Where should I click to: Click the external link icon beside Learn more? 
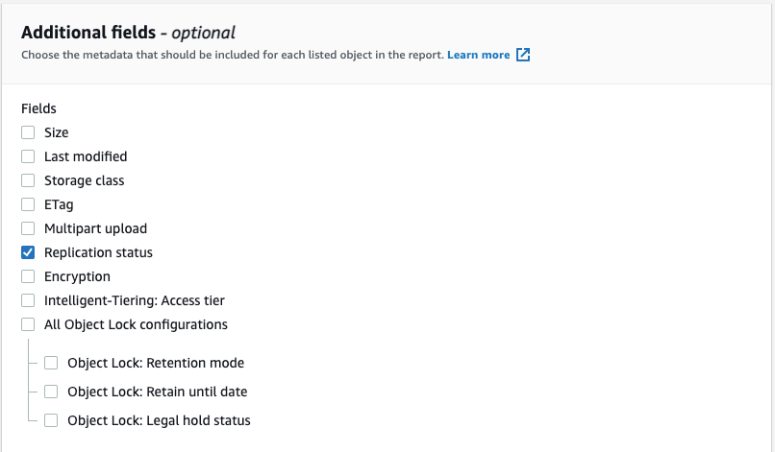(x=523, y=55)
